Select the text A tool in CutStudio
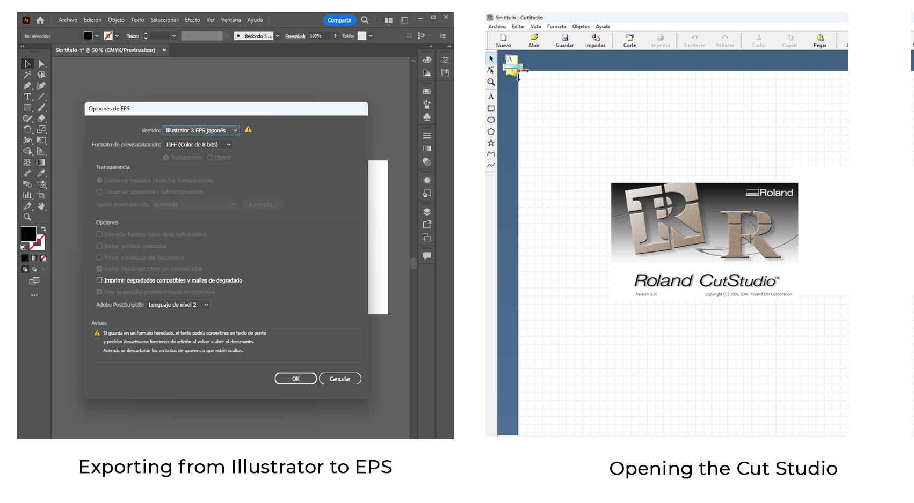This screenshot has height=503, width=914. 491,97
